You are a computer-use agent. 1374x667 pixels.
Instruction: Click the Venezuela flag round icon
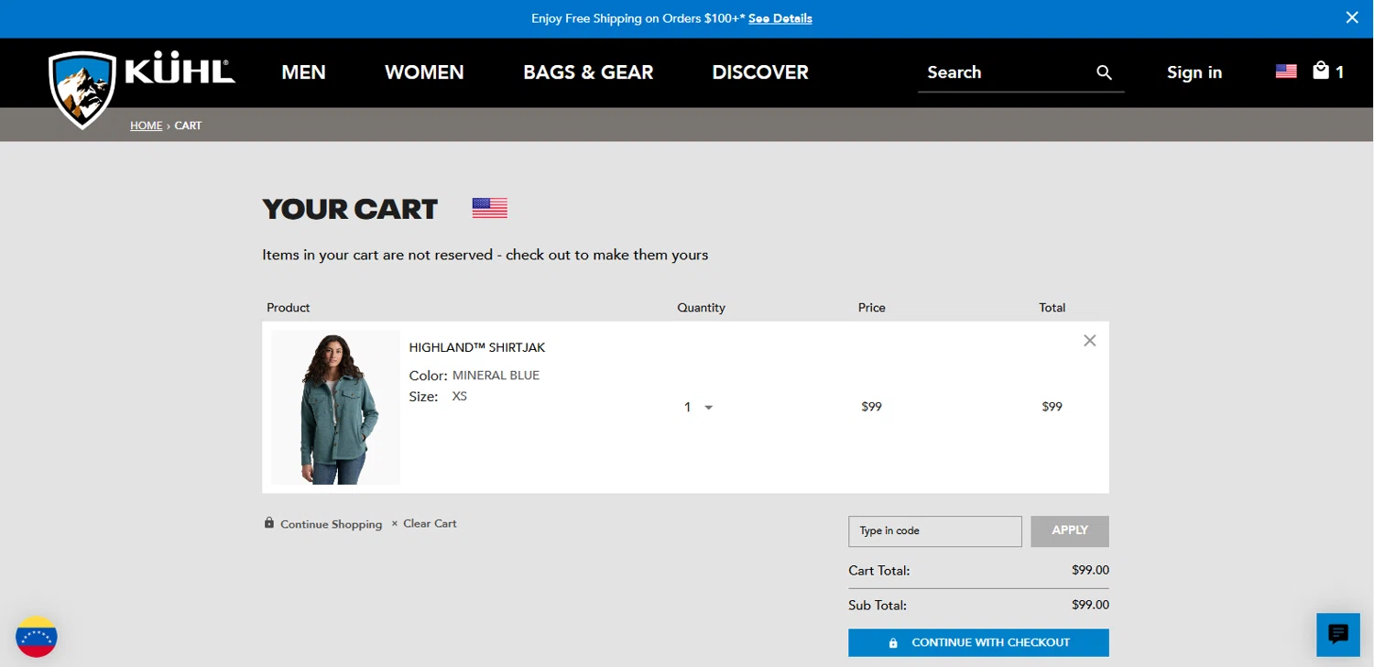[x=37, y=637]
